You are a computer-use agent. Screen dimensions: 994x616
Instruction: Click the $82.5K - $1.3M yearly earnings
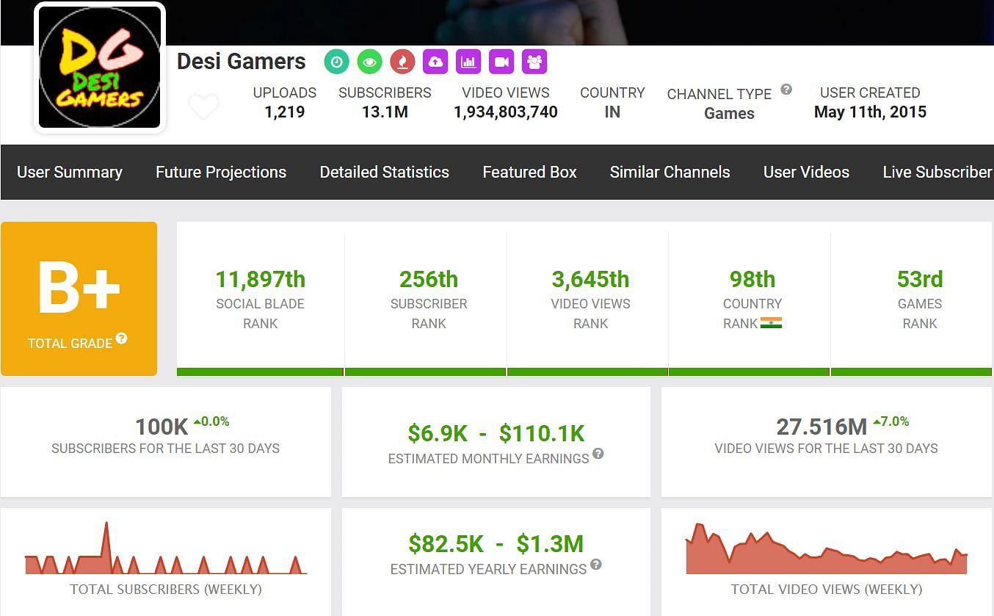click(496, 544)
